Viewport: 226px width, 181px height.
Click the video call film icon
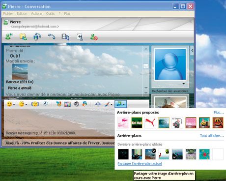(65, 37)
